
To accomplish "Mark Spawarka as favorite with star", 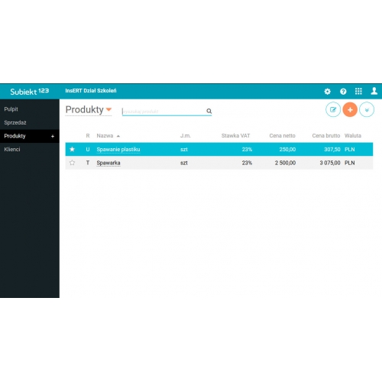I will point(72,163).
